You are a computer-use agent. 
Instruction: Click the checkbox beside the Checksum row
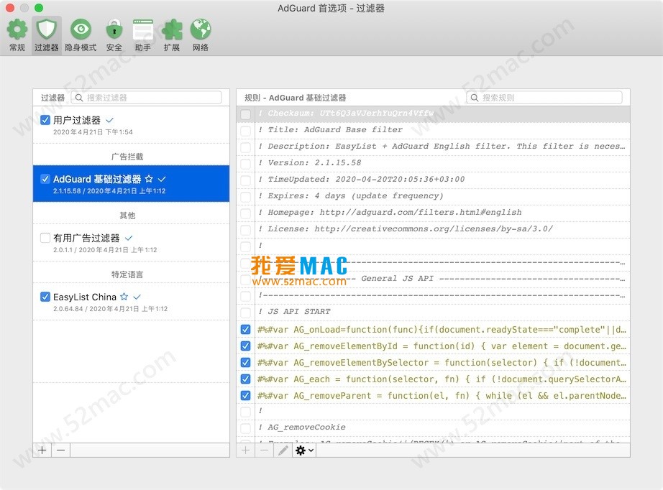click(x=245, y=114)
